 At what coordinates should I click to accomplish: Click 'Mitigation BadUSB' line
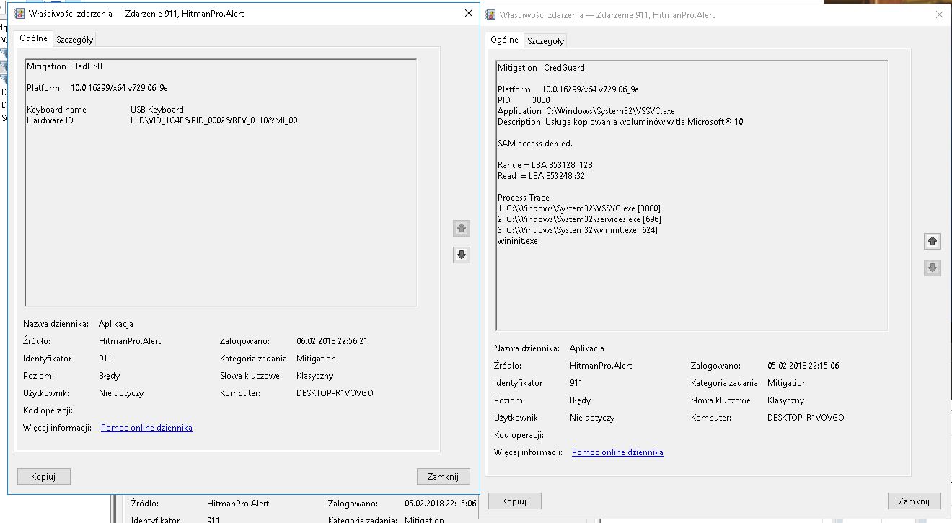click(64, 66)
